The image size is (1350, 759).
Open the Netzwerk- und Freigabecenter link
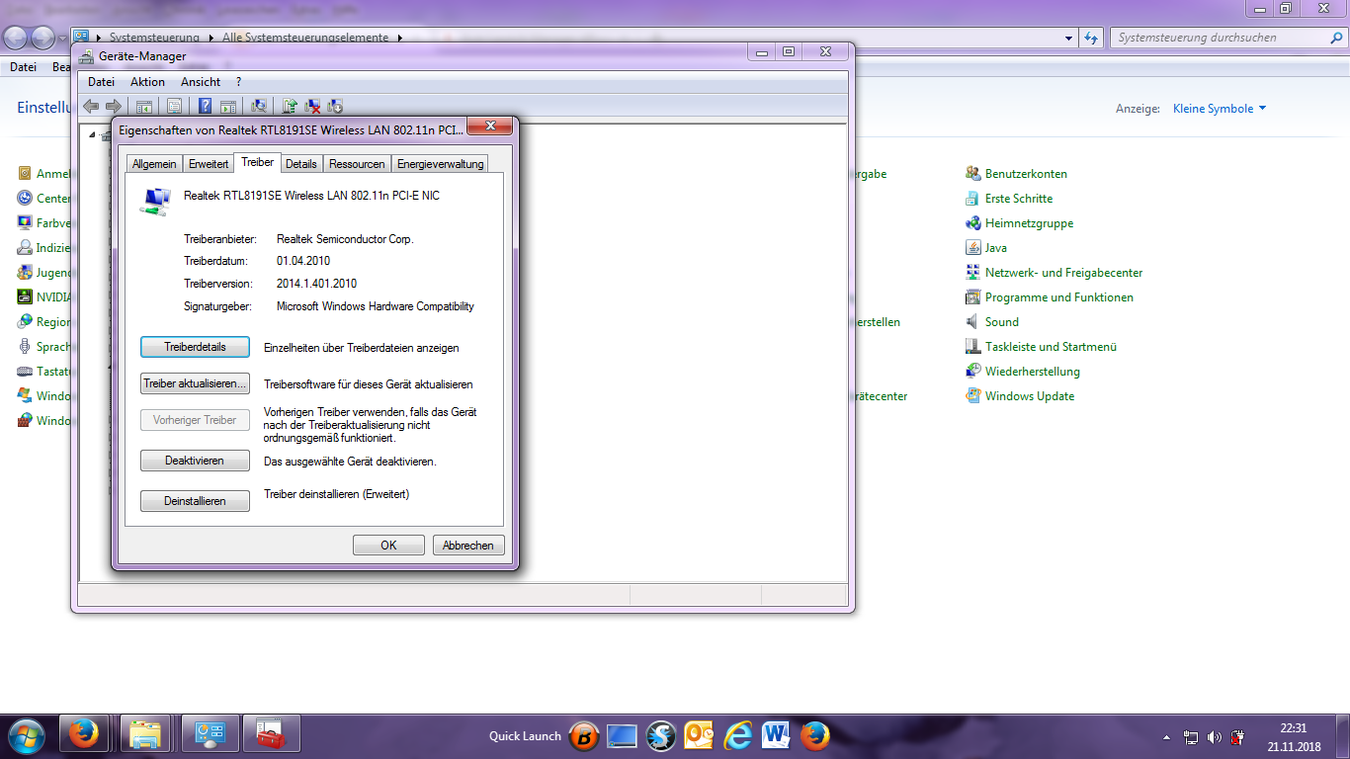(x=1063, y=273)
